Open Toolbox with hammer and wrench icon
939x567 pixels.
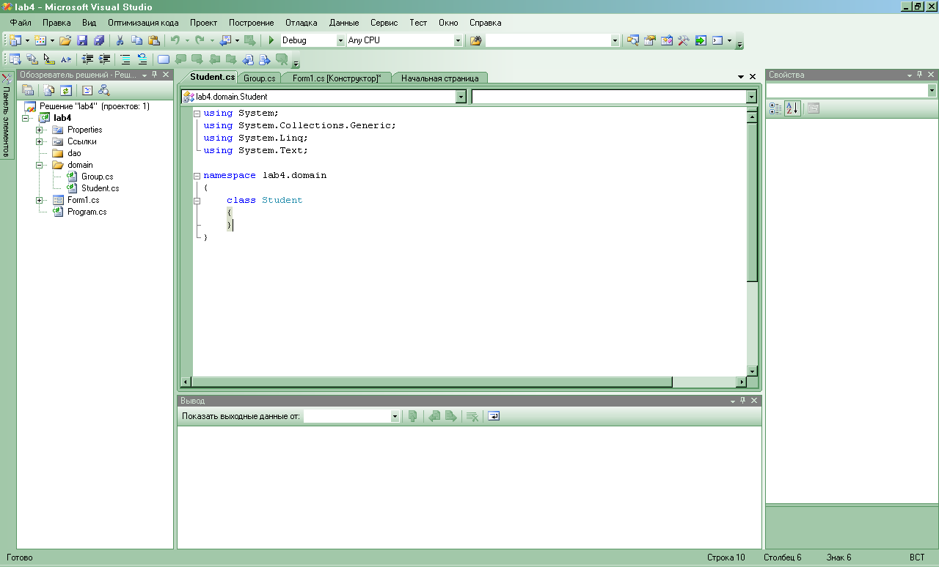[x=683, y=40]
